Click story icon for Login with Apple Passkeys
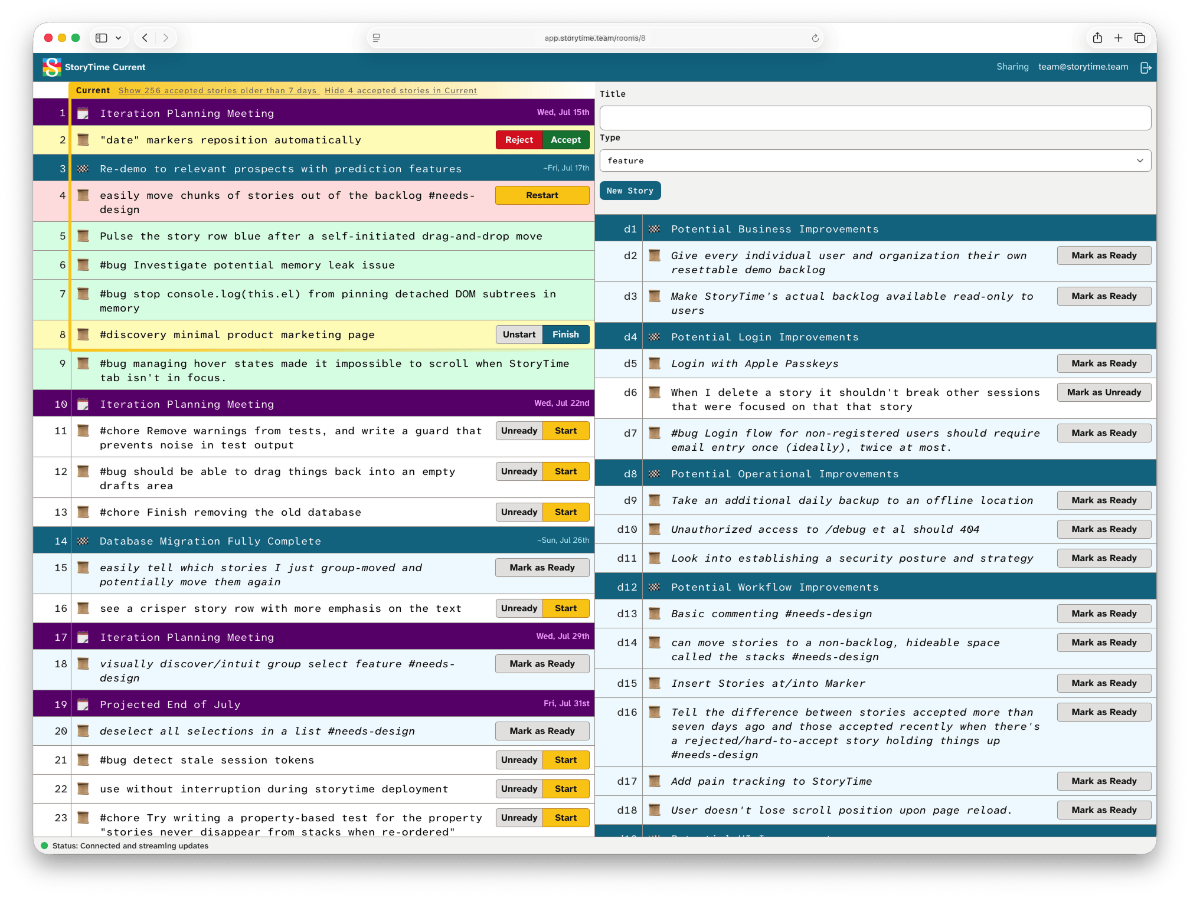 (655, 363)
